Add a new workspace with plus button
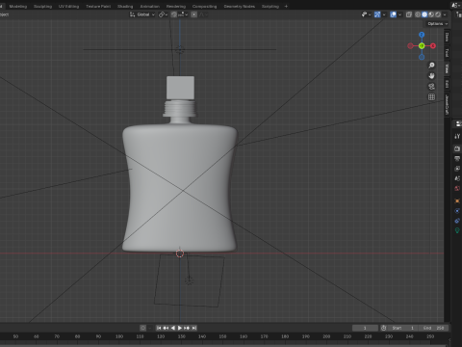The image size is (462, 347). pos(286,6)
